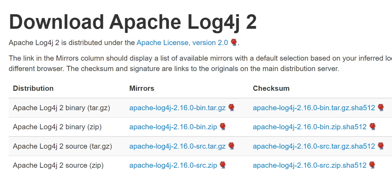Click the icon after src.tar.gz.sha512 checksum link

tap(381, 146)
